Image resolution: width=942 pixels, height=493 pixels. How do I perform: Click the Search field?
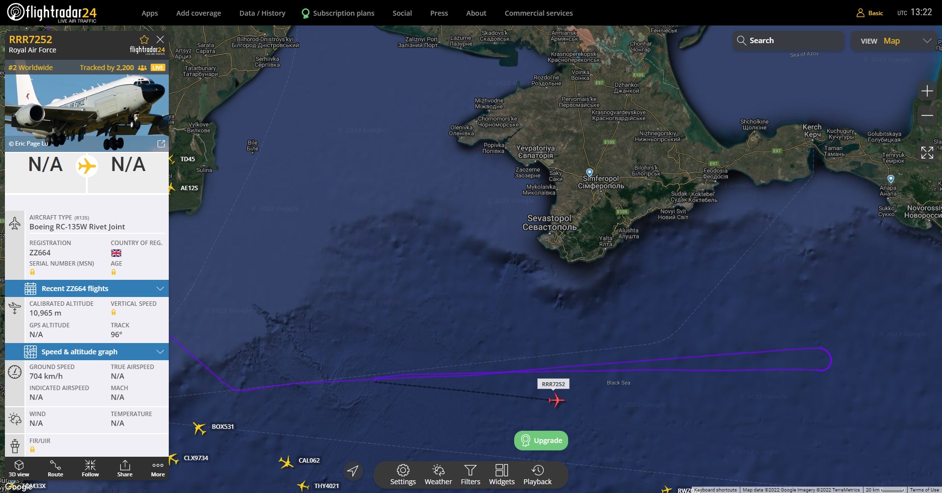[x=789, y=41]
